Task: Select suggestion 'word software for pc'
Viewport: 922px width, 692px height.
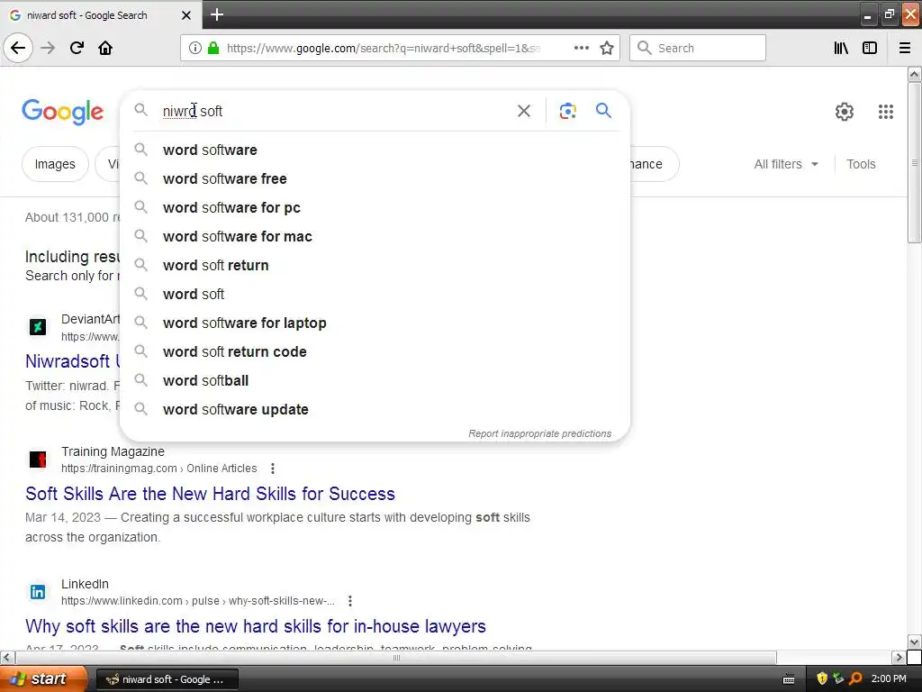Action: coord(375,208)
